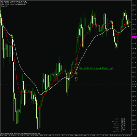The height and width of the screenshot is (137, 137).
Task: Click the MetaQuotes Software Corp copyright text
Action: [21, 133]
